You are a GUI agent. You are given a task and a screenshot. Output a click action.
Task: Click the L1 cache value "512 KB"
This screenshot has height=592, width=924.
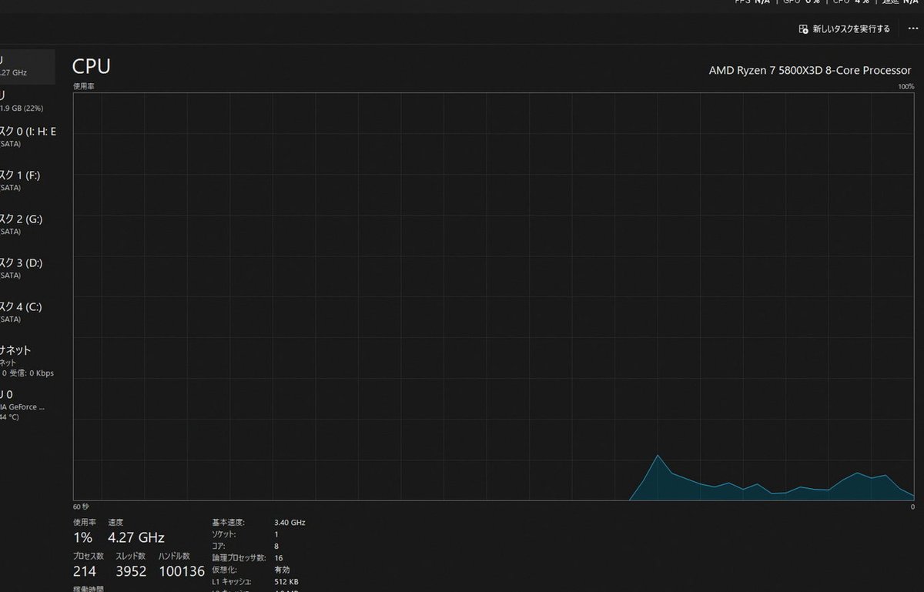coord(287,581)
